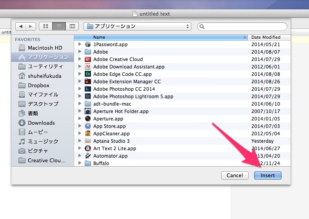Click the App Store.app icon
This screenshot has height=219, width=309.
click(88, 126)
